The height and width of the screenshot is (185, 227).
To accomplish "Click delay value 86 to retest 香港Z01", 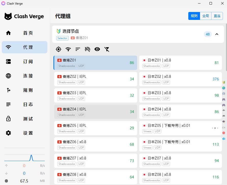I will coord(132,63).
